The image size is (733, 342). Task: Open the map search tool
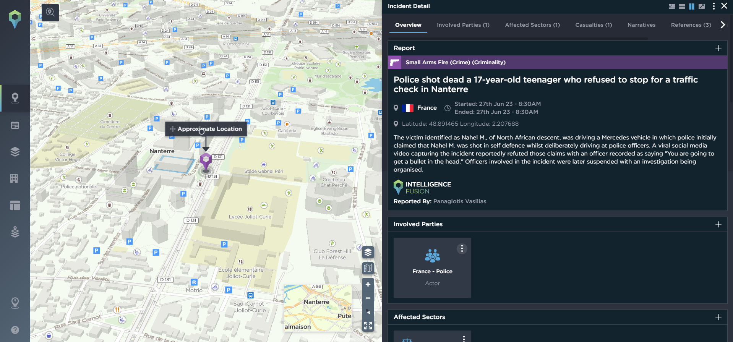[x=50, y=12]
